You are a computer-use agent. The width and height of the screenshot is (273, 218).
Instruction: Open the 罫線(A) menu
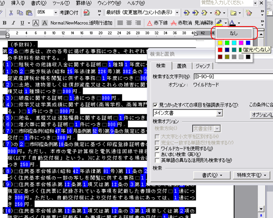pos(84,3)
